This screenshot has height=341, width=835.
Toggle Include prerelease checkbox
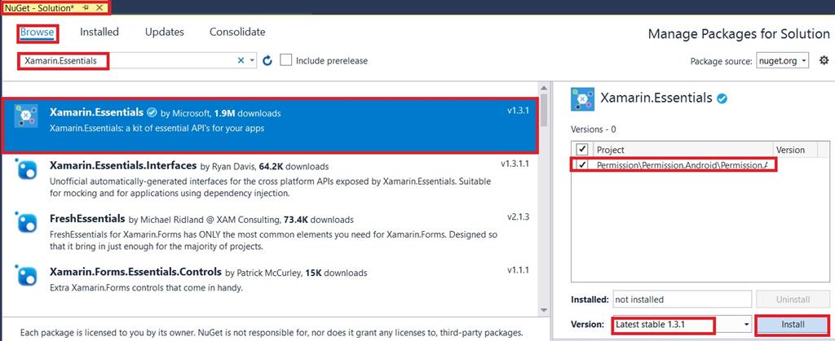286,60
